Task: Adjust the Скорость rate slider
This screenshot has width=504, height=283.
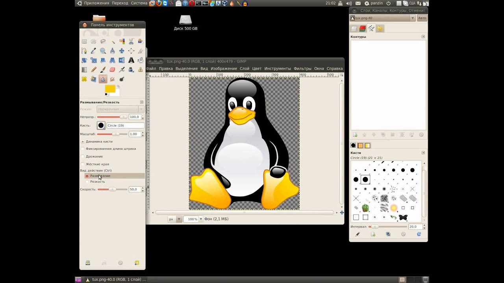Action: point(112,189)
